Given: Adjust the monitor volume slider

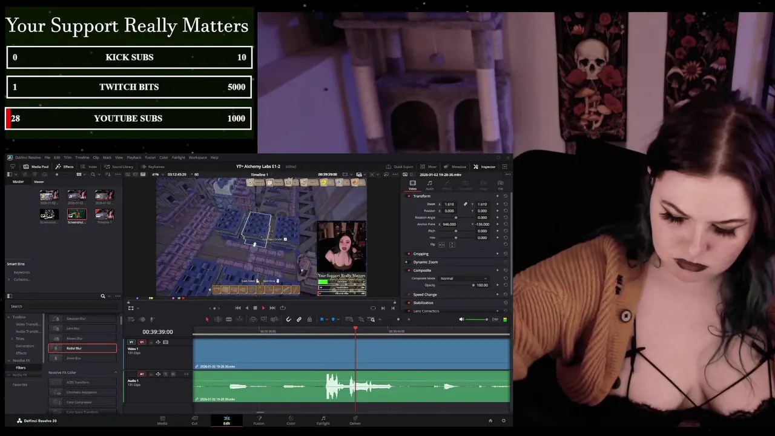Looking at the screenshot, I should (x=477, y=319).
